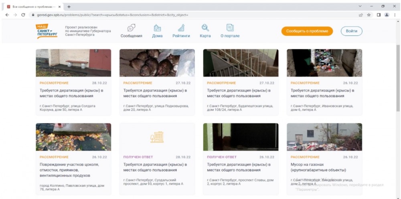Open the browser profile avatar icon
This screenshot has width=401, height=199.
(387, 15)
